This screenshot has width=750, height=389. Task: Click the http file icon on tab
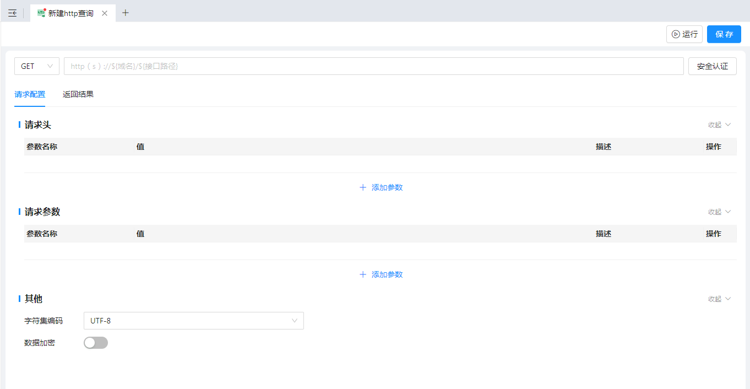(x=41, y=13)
